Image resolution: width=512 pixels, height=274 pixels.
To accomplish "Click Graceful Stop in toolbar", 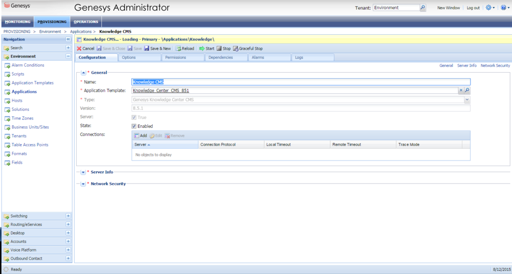I will pyautogui.click(x=236, y=49).
